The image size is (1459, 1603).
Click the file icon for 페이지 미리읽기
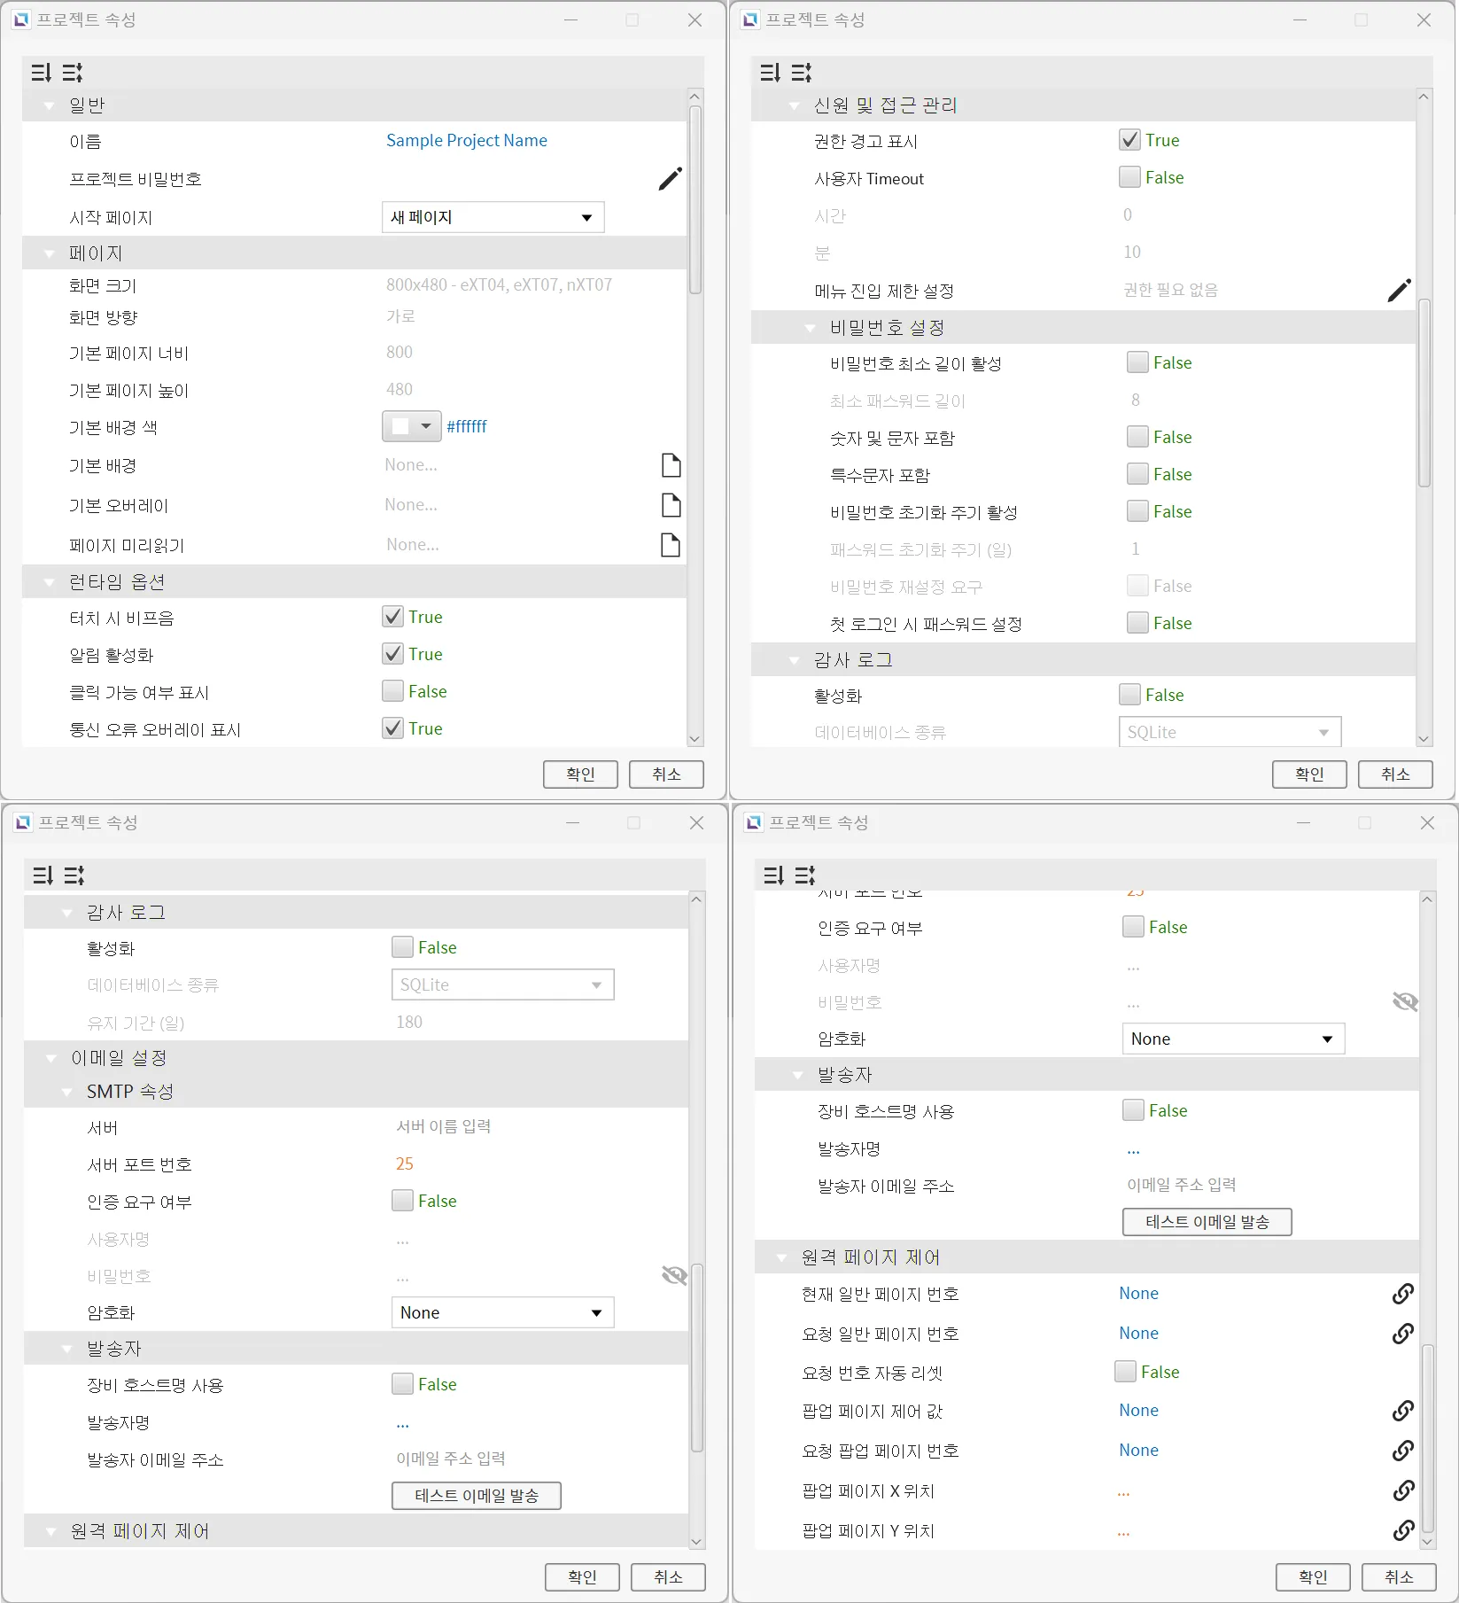tap(671, 545)
